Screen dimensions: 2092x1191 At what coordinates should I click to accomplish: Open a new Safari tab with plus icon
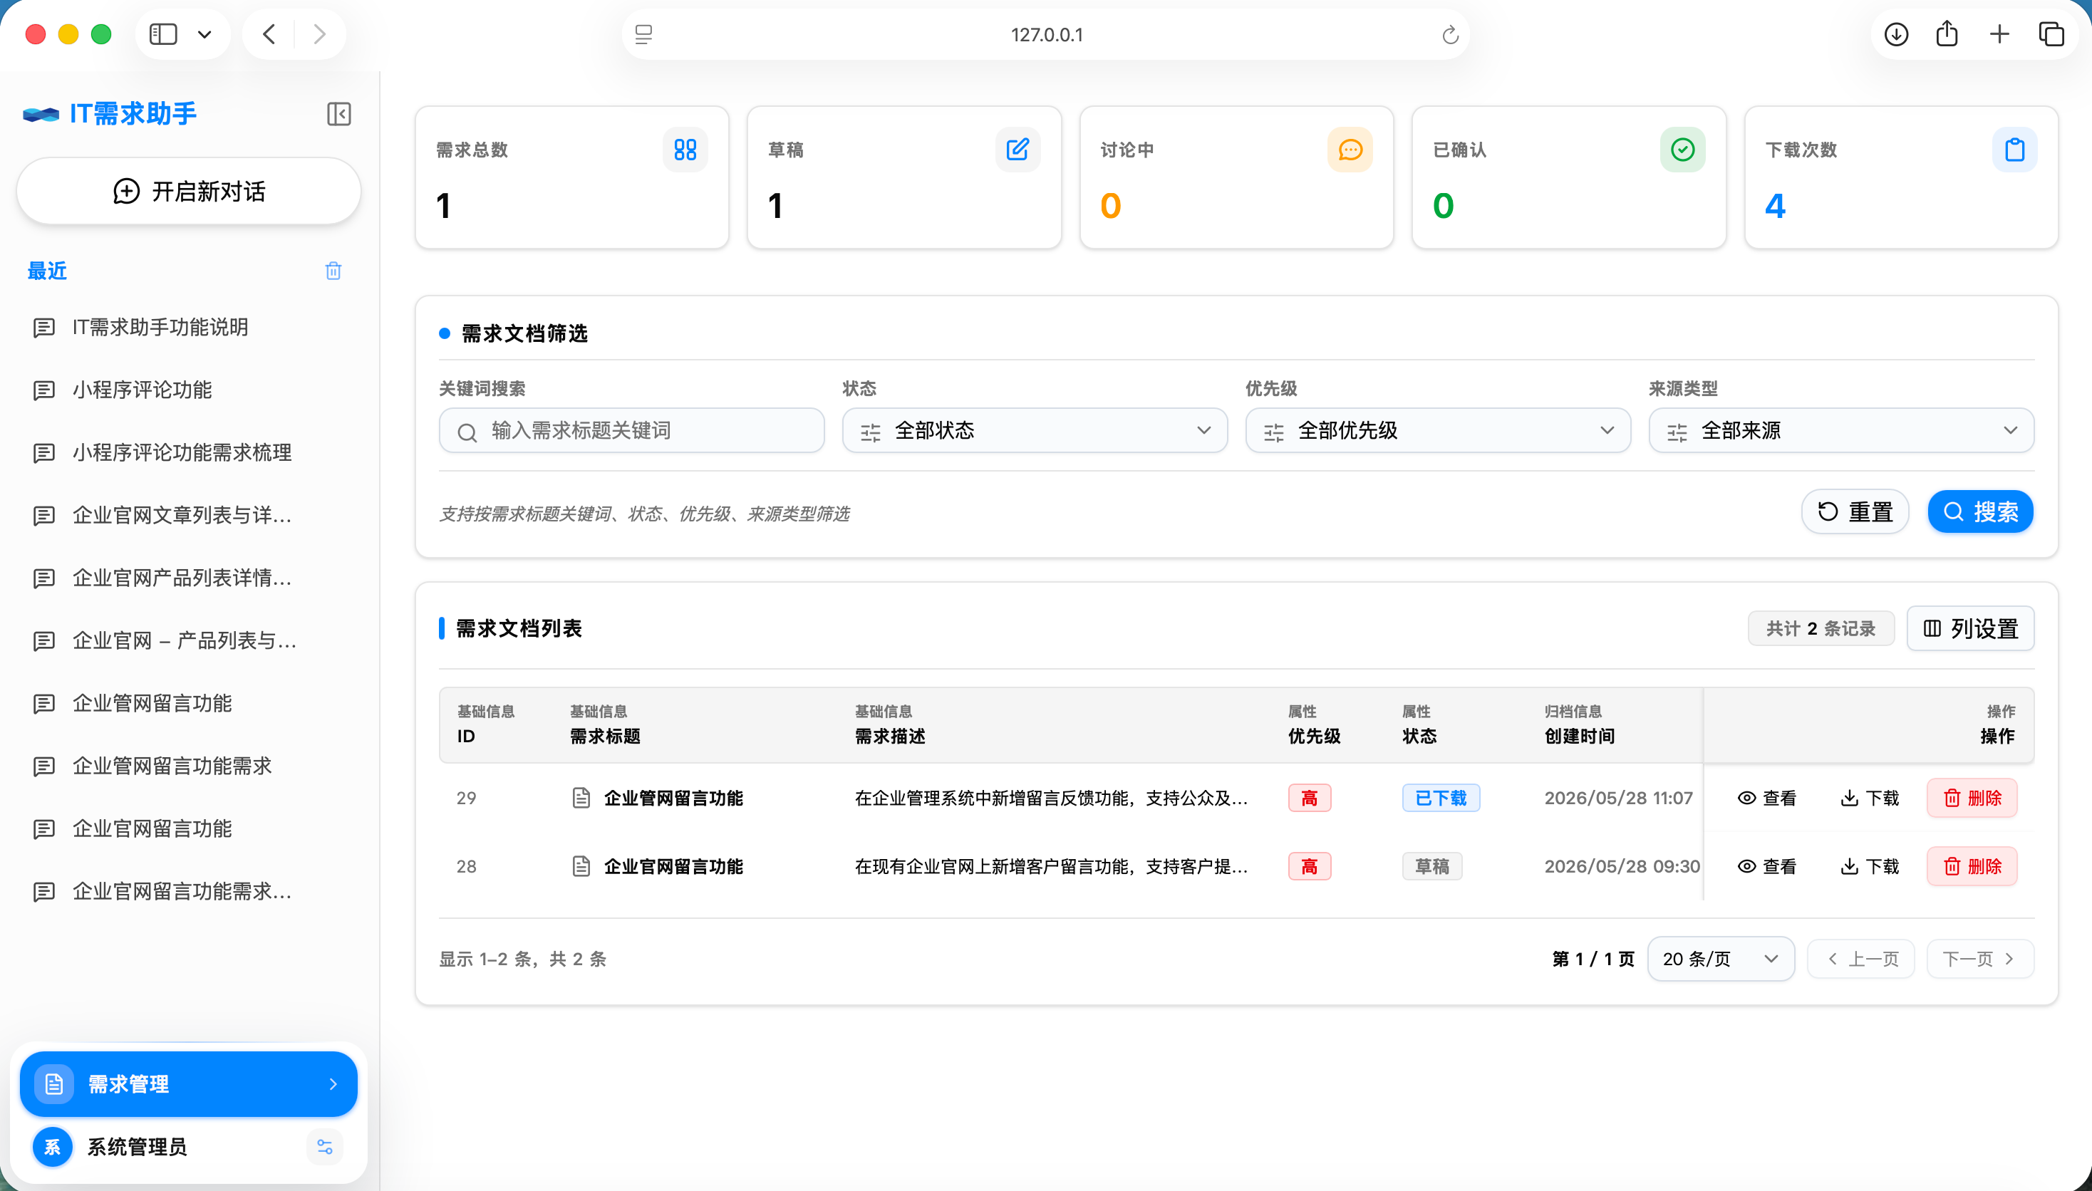pyautogui.click(x=1999, y=34)
